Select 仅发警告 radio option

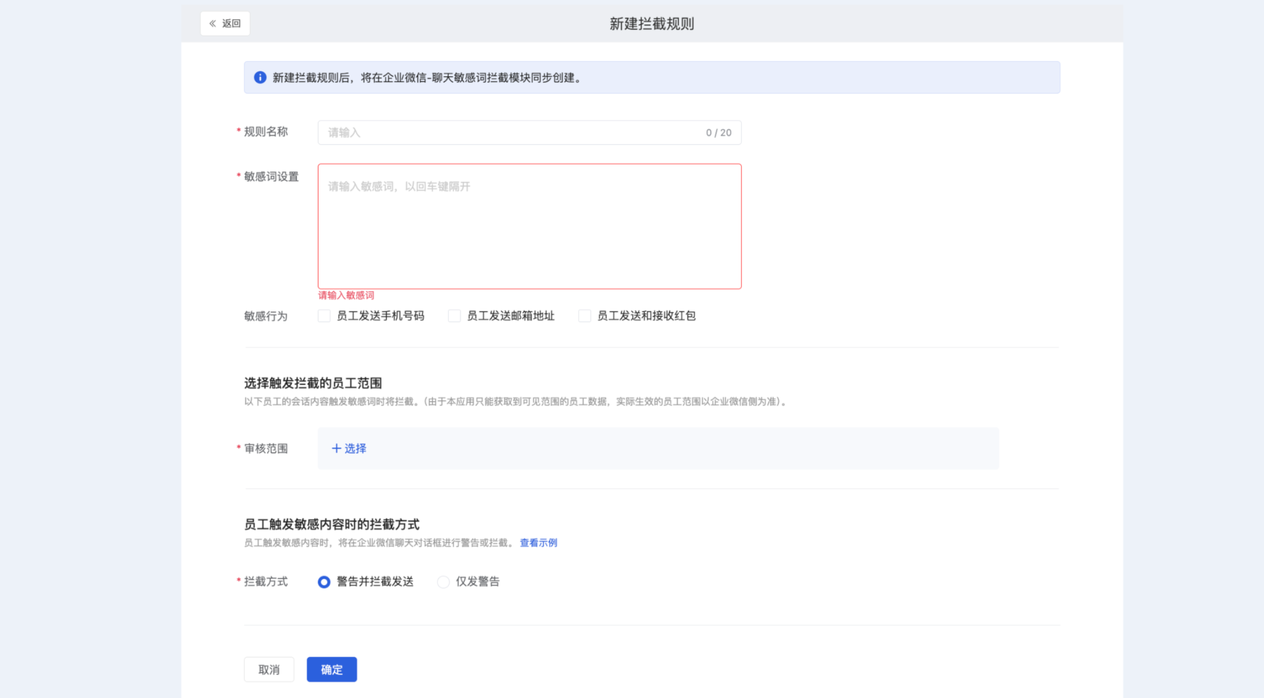point(443,582)
